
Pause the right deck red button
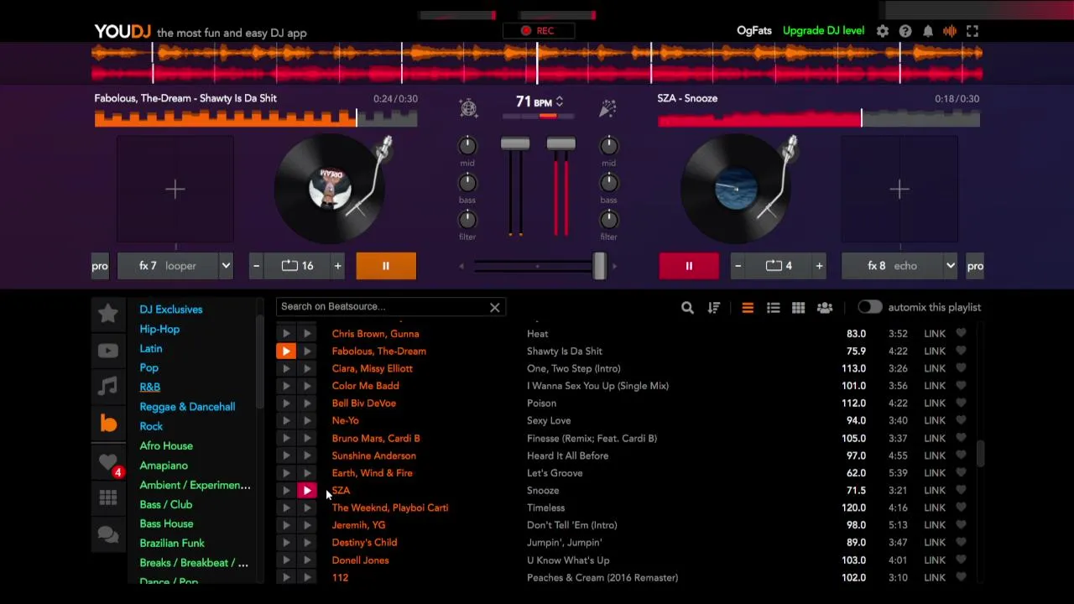689,266
